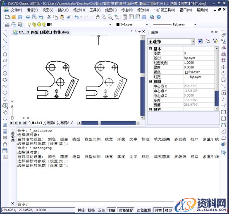This screenshot has width=229, height=214.
Task: Click the properties panel vertical scrollbar thumb
Action: pos(217,71)
